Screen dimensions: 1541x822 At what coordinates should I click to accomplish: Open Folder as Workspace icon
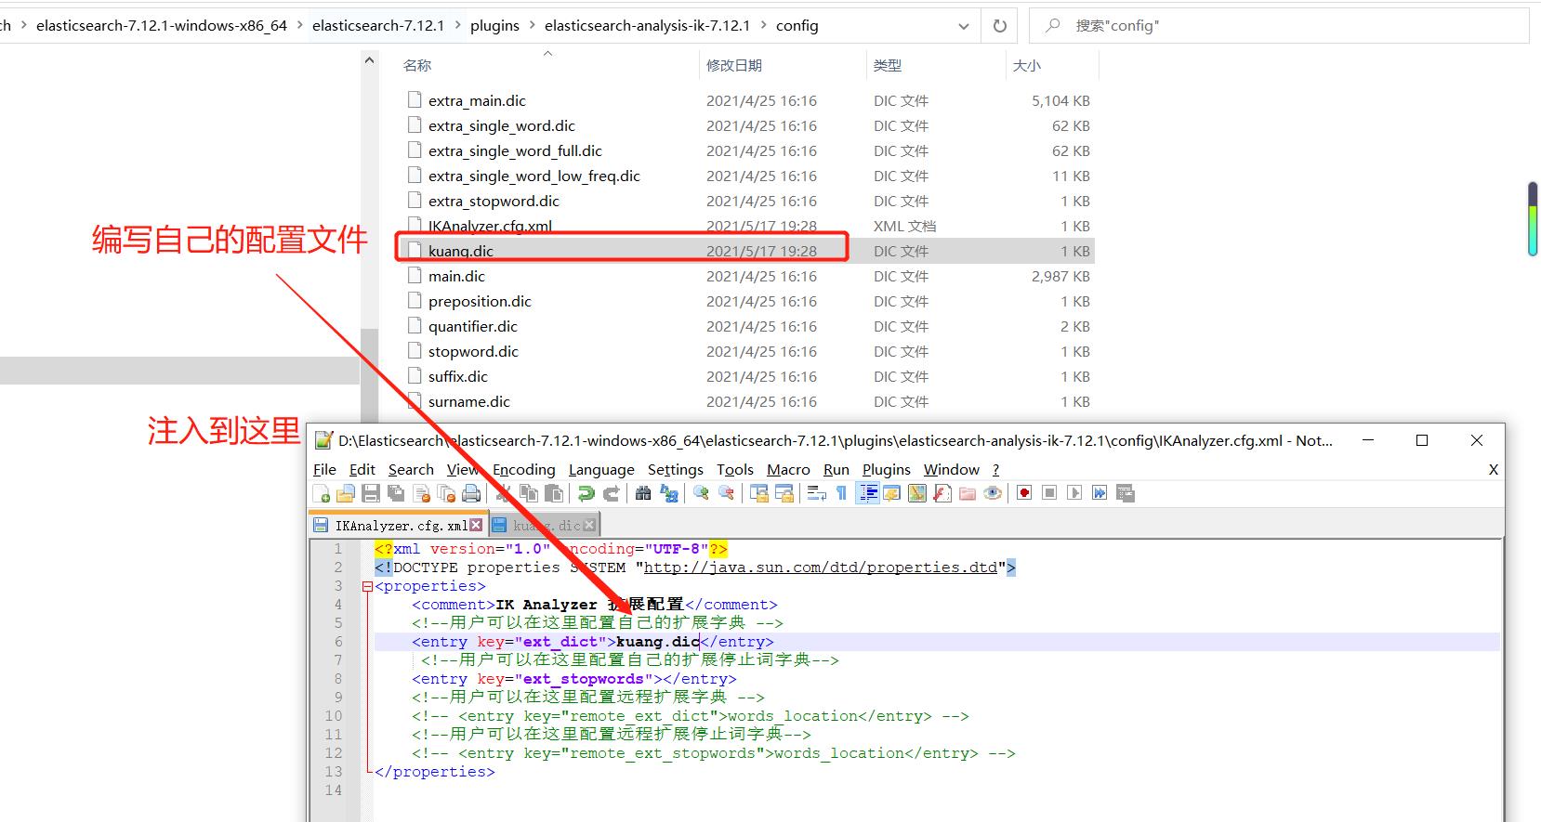click(x=968, y=493)
